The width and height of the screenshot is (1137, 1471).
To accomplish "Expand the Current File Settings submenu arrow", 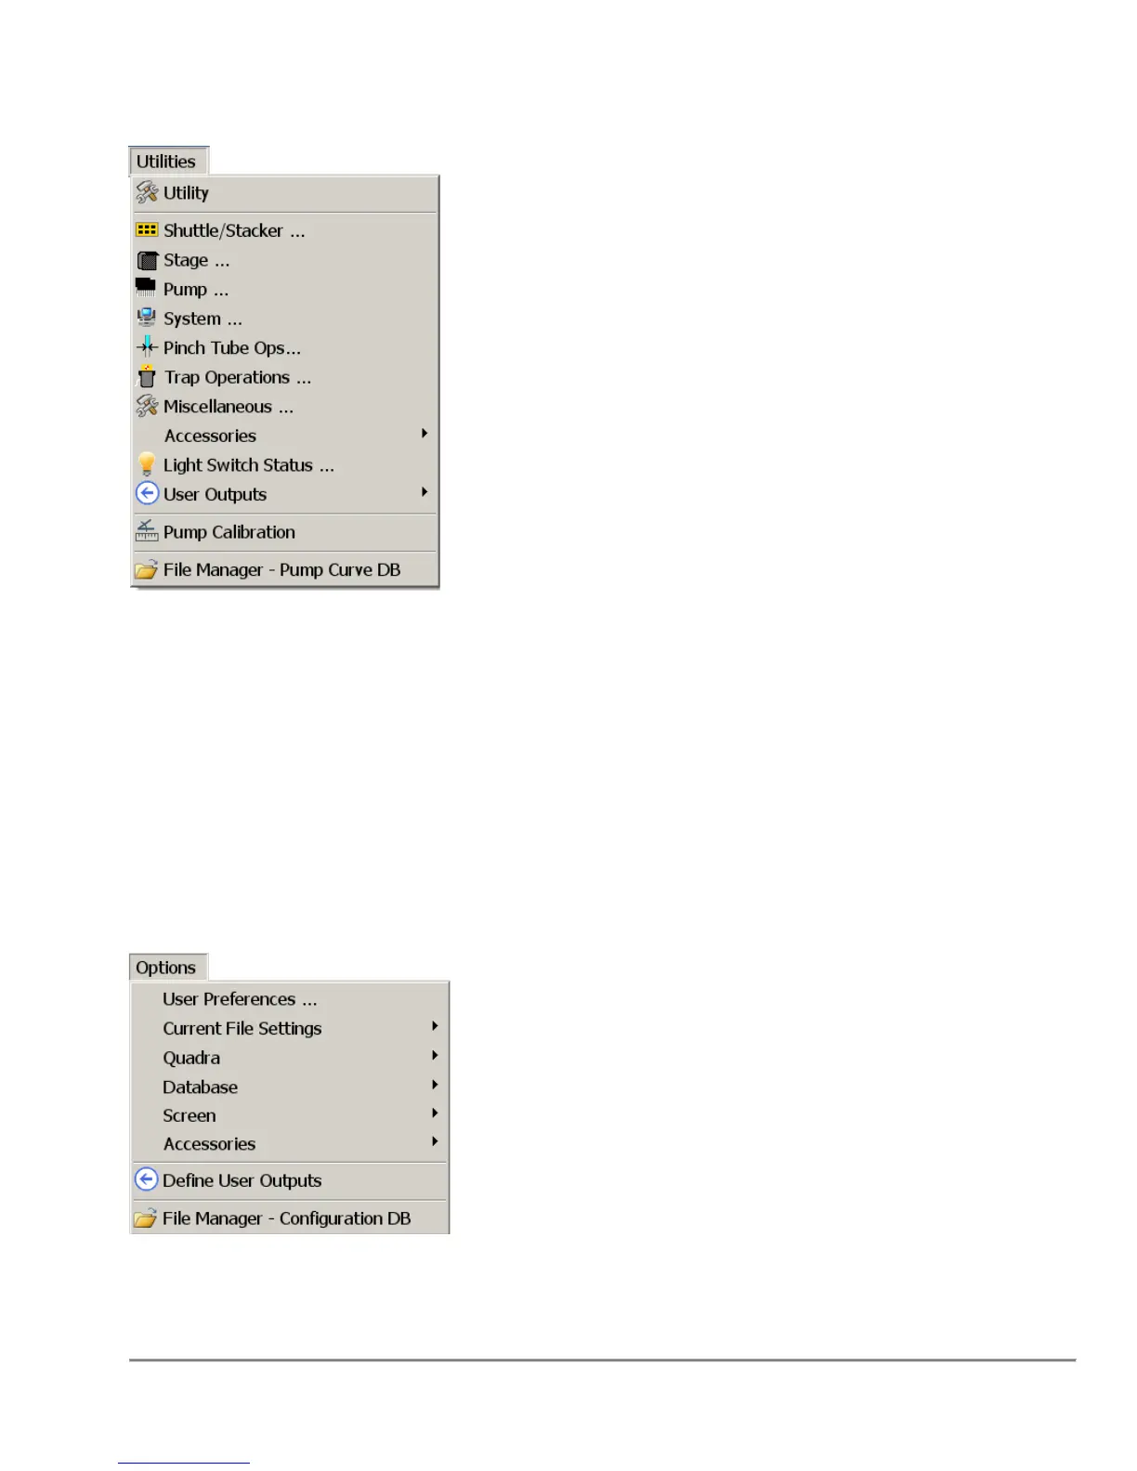I will click(435, 1026).
